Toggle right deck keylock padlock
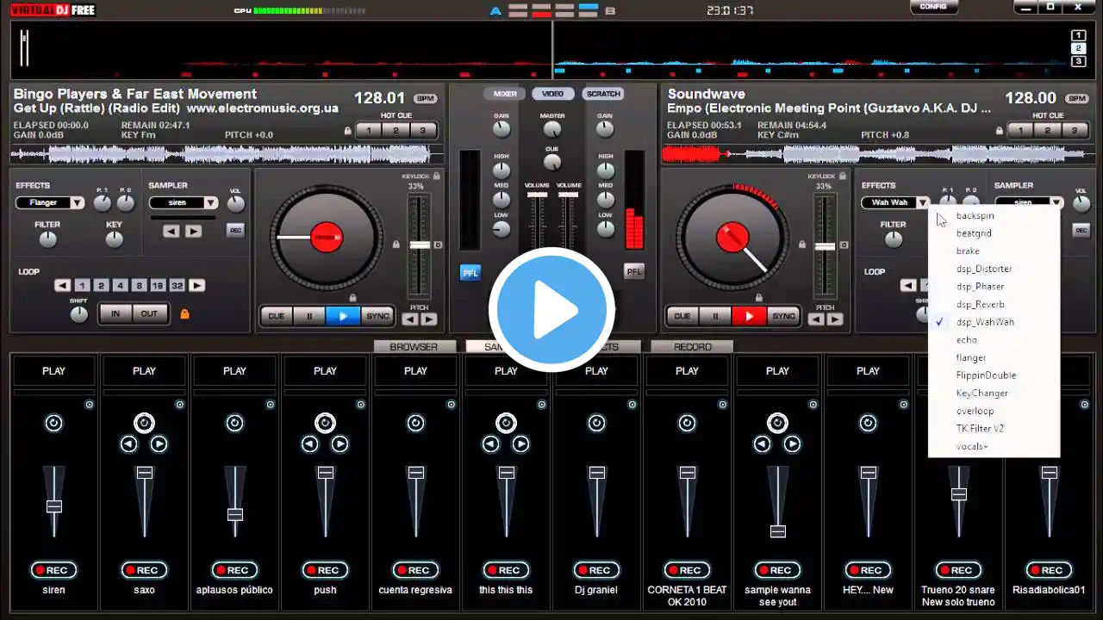Viewport: 1103px width, 620px height. (844, 176)
